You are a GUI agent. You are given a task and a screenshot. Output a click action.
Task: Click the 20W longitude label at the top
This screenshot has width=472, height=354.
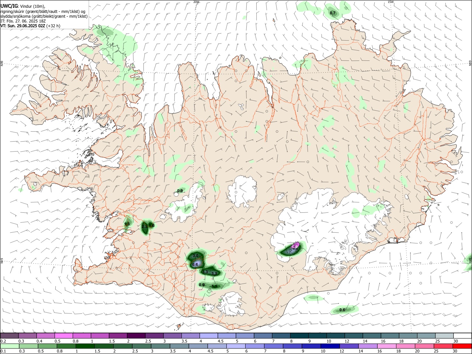pos(196,2)
